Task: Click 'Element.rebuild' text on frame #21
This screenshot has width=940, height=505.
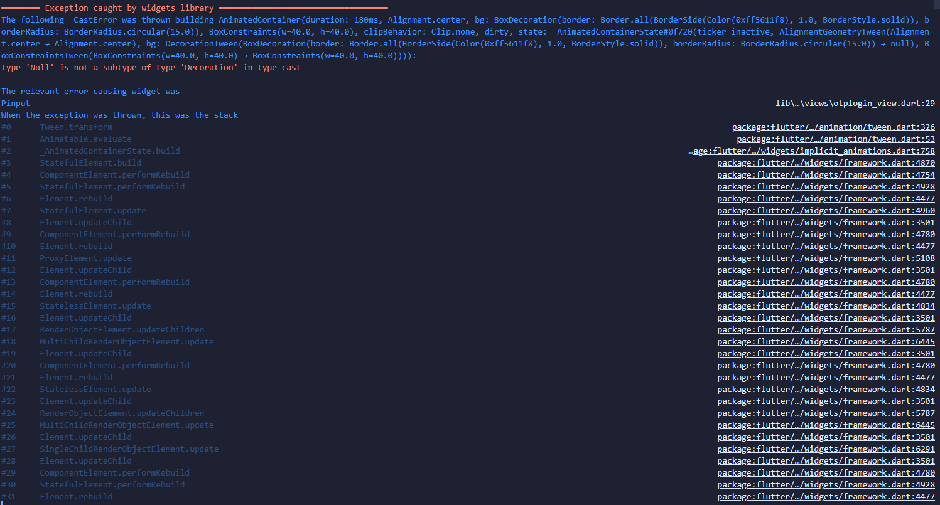Action: coord(76,378)
